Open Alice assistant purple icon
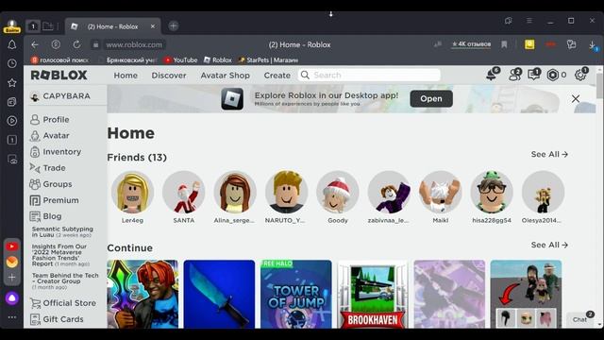This screenshot has height=340, width=604. pyautogui.click(x=12, y=298)
